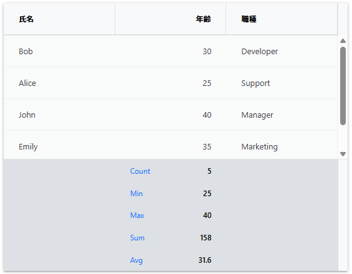This screenshot has width=352, height=274.
Task: Sort by the 職種 column header
Action: (282, 19)
